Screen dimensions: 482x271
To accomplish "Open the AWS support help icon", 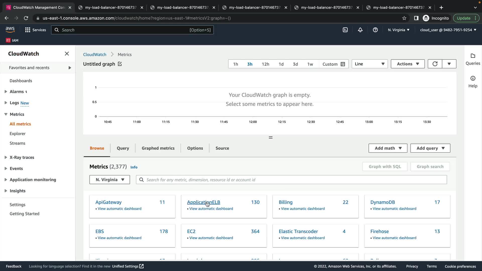I will (x=375, y=30).
